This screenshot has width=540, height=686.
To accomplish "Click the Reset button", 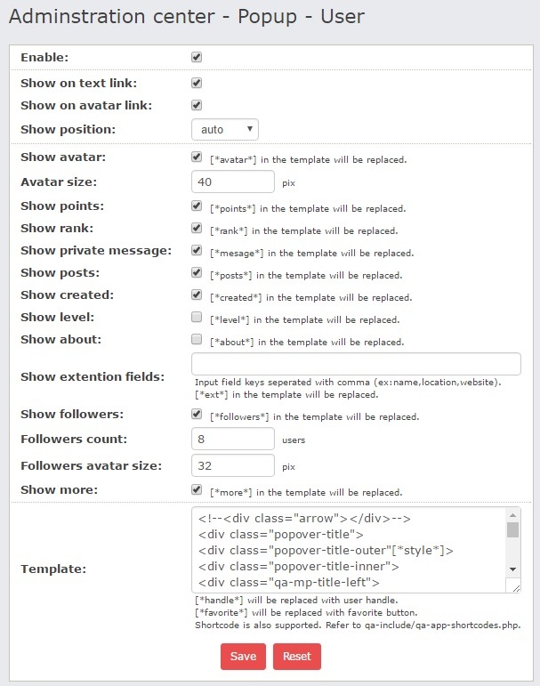I will coord(297,657).
